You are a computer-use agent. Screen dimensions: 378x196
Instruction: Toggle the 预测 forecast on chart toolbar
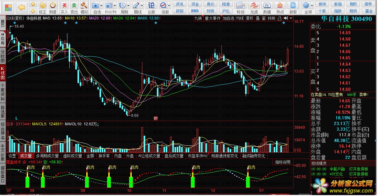(272, 18)
